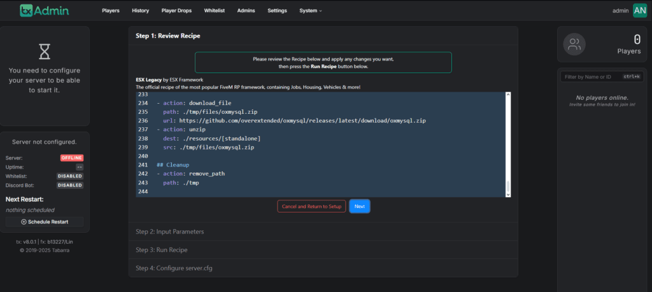Click the red OFFLINE server status badge
This screenshot has height=292, width=652.
click(72, 158)
